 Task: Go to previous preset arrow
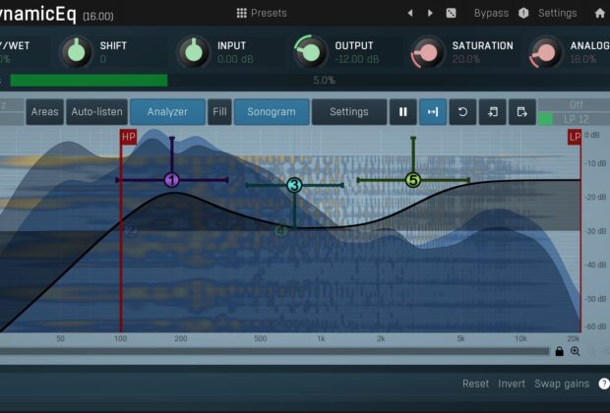coord(410,13)
